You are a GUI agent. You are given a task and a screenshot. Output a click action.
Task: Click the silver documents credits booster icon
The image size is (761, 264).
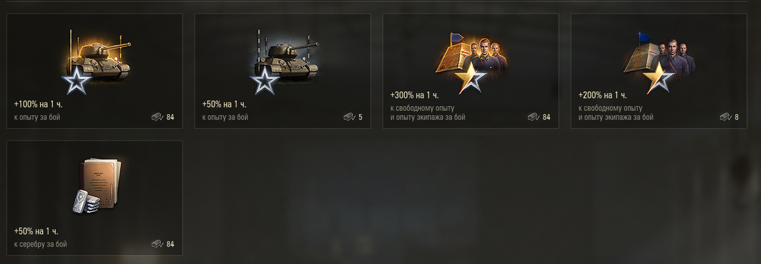click(x=98, y=186)
